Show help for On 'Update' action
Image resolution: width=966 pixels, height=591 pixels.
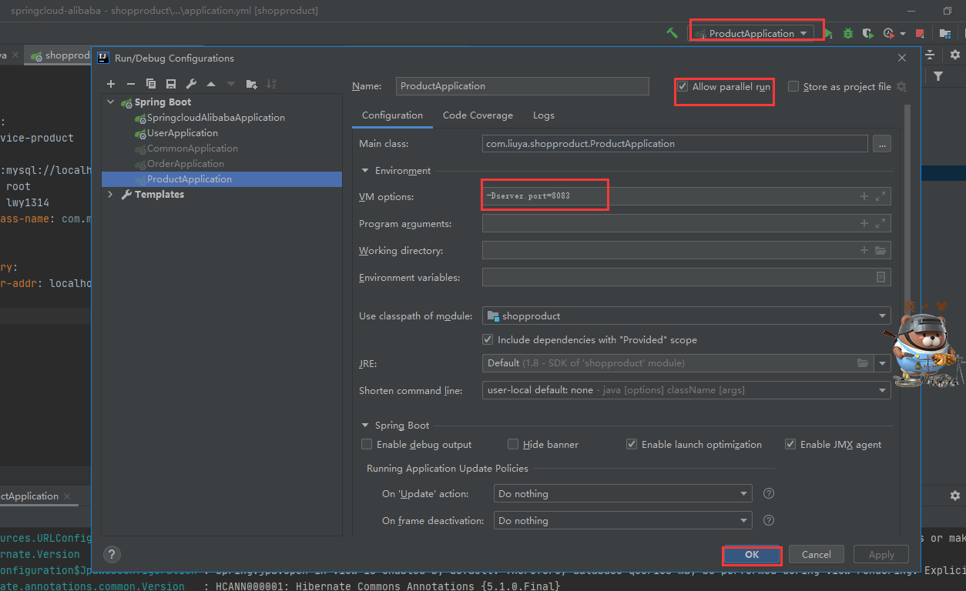point(768,494)
